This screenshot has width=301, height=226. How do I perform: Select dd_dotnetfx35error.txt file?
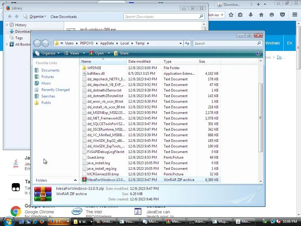(104, 90)
